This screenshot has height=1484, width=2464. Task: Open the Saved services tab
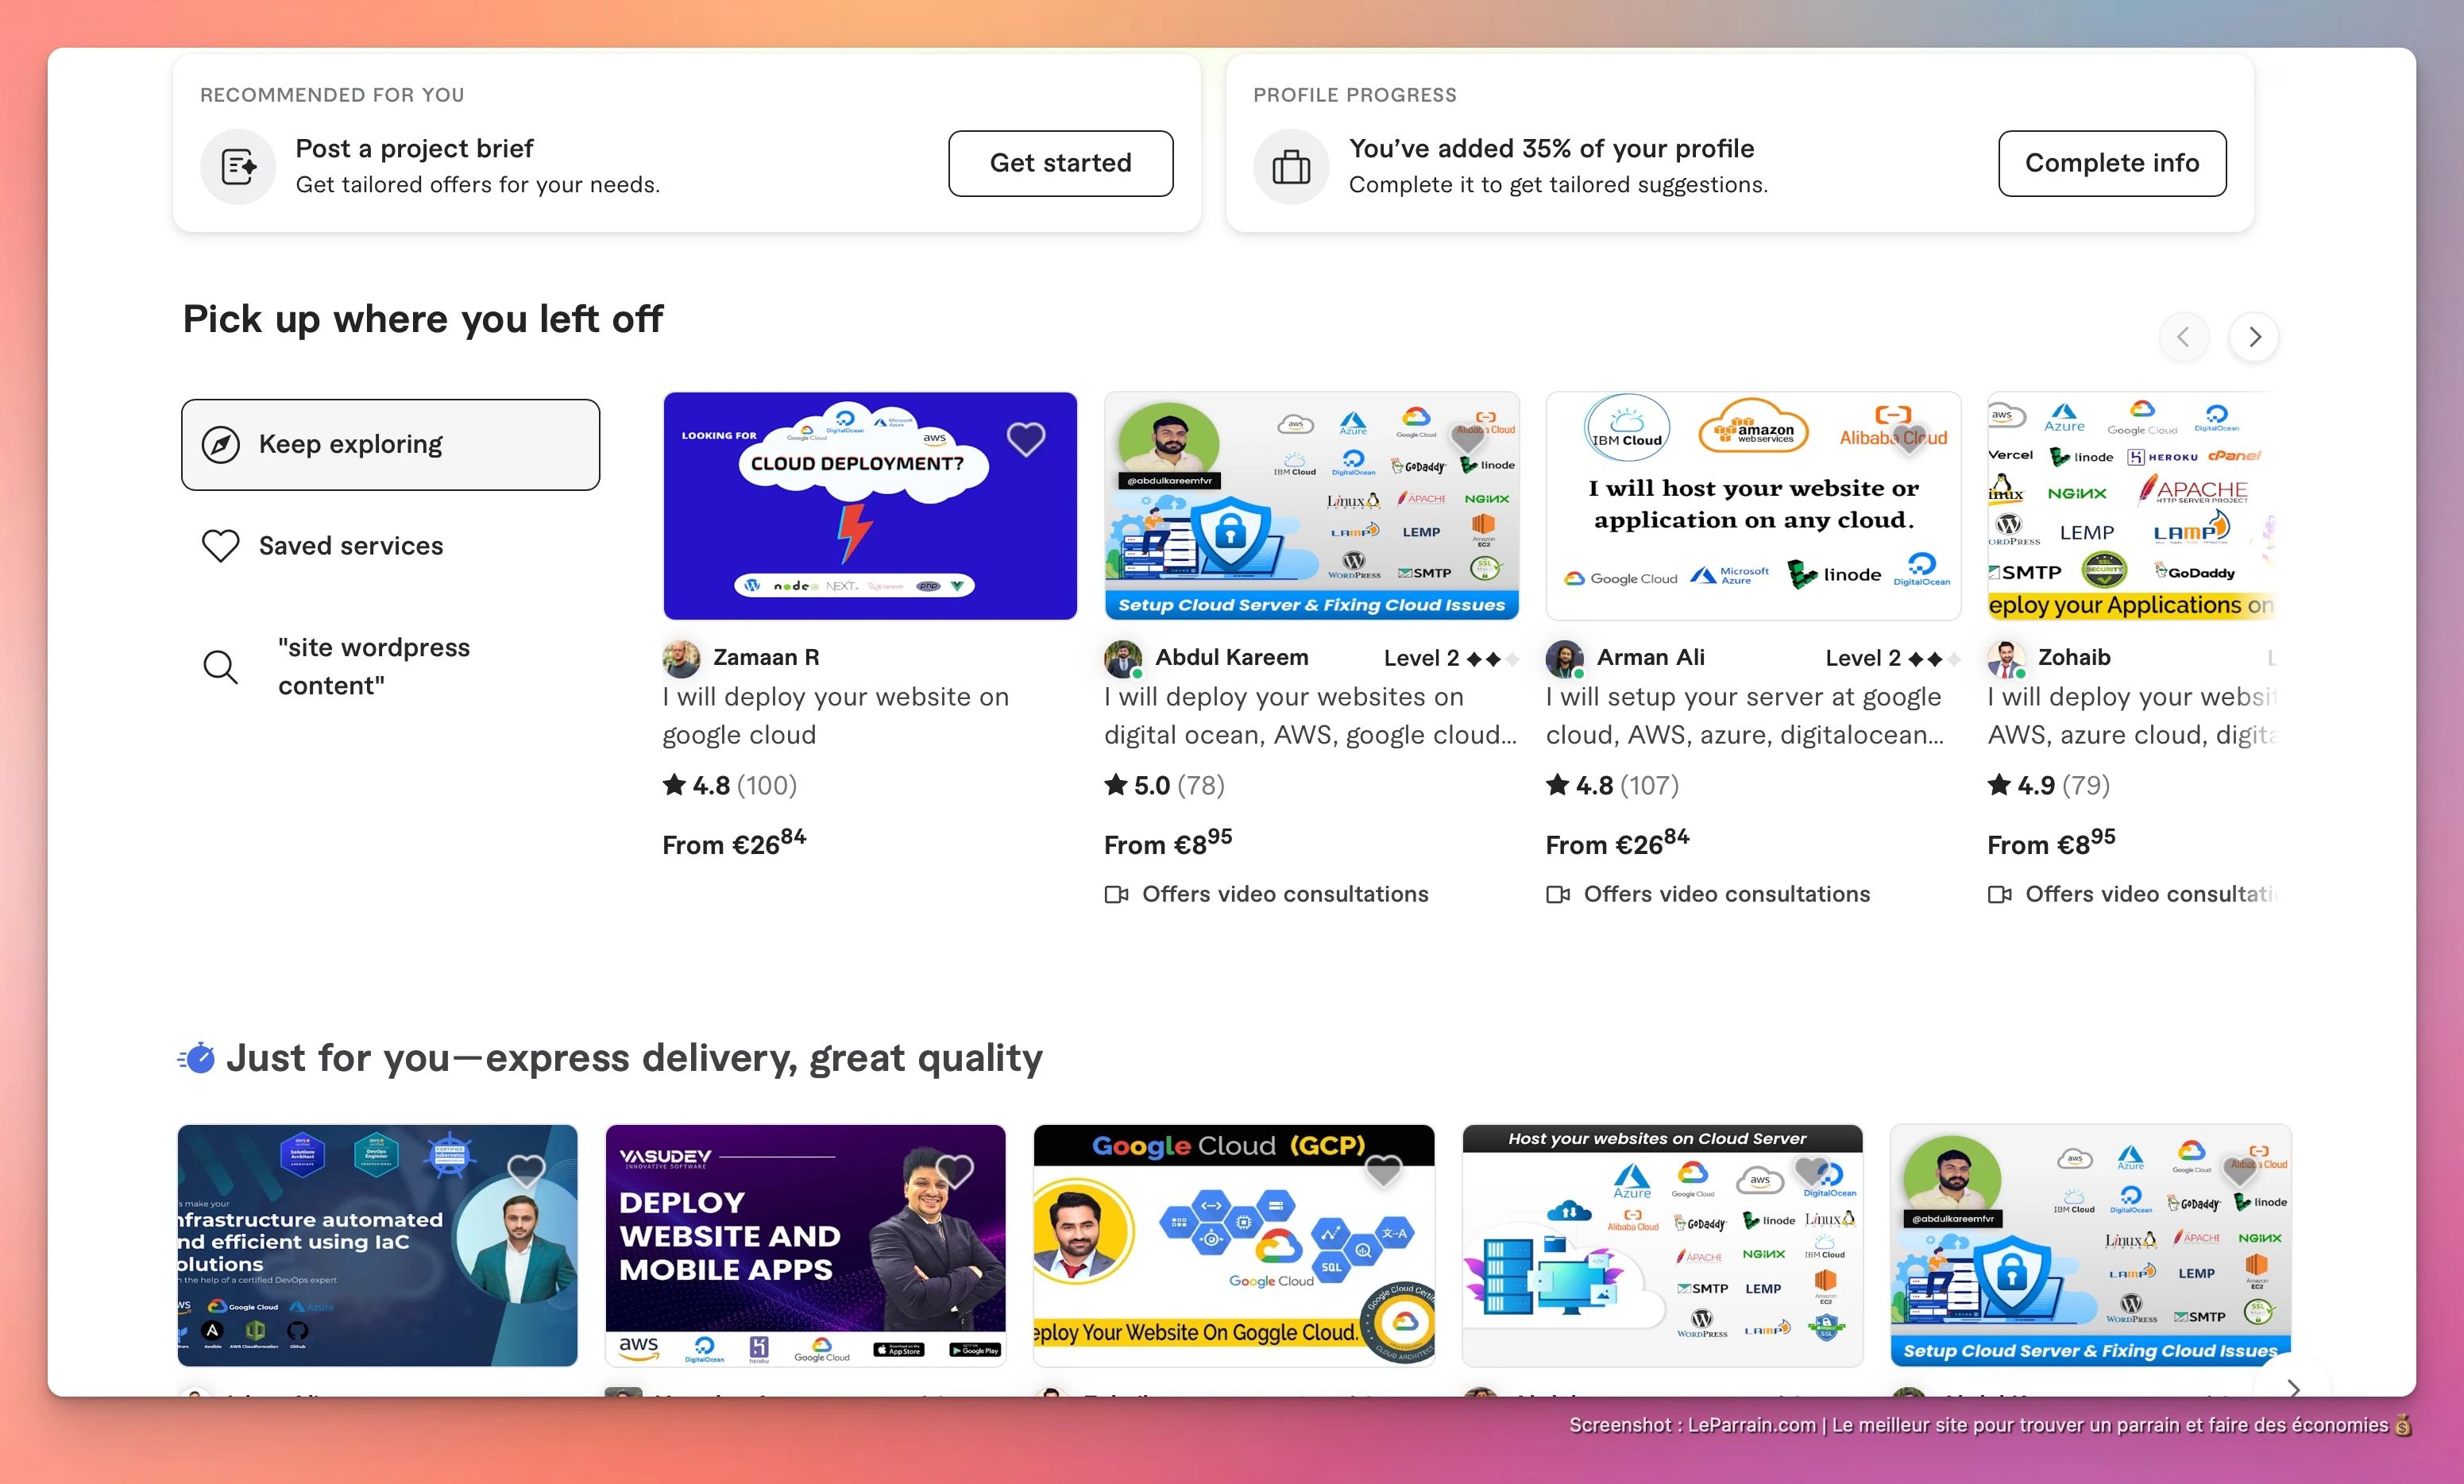(350, 546)
